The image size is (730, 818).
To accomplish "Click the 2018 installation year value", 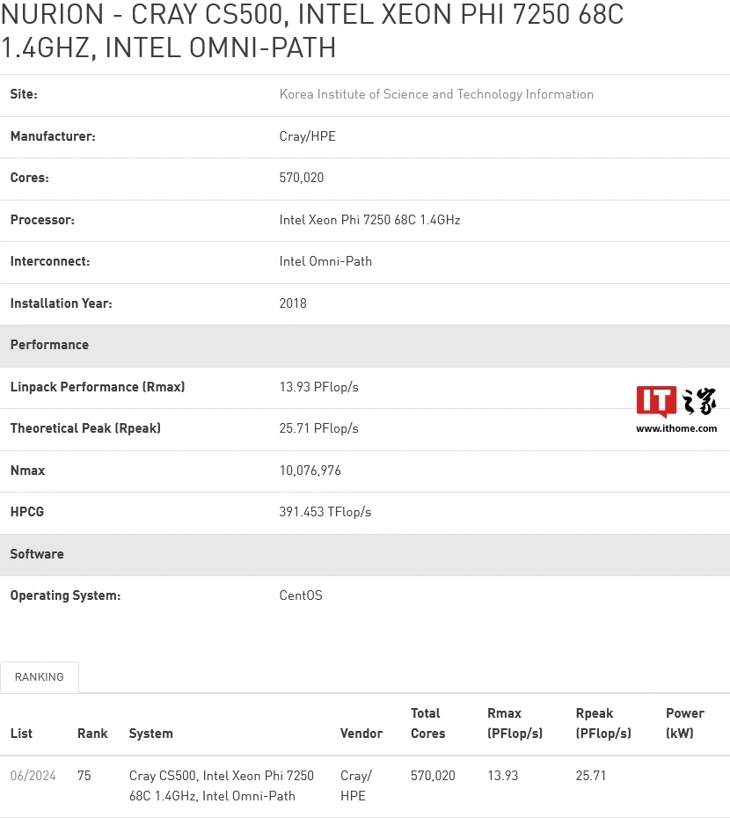I will pyautogui.click(x=293, y=303).
